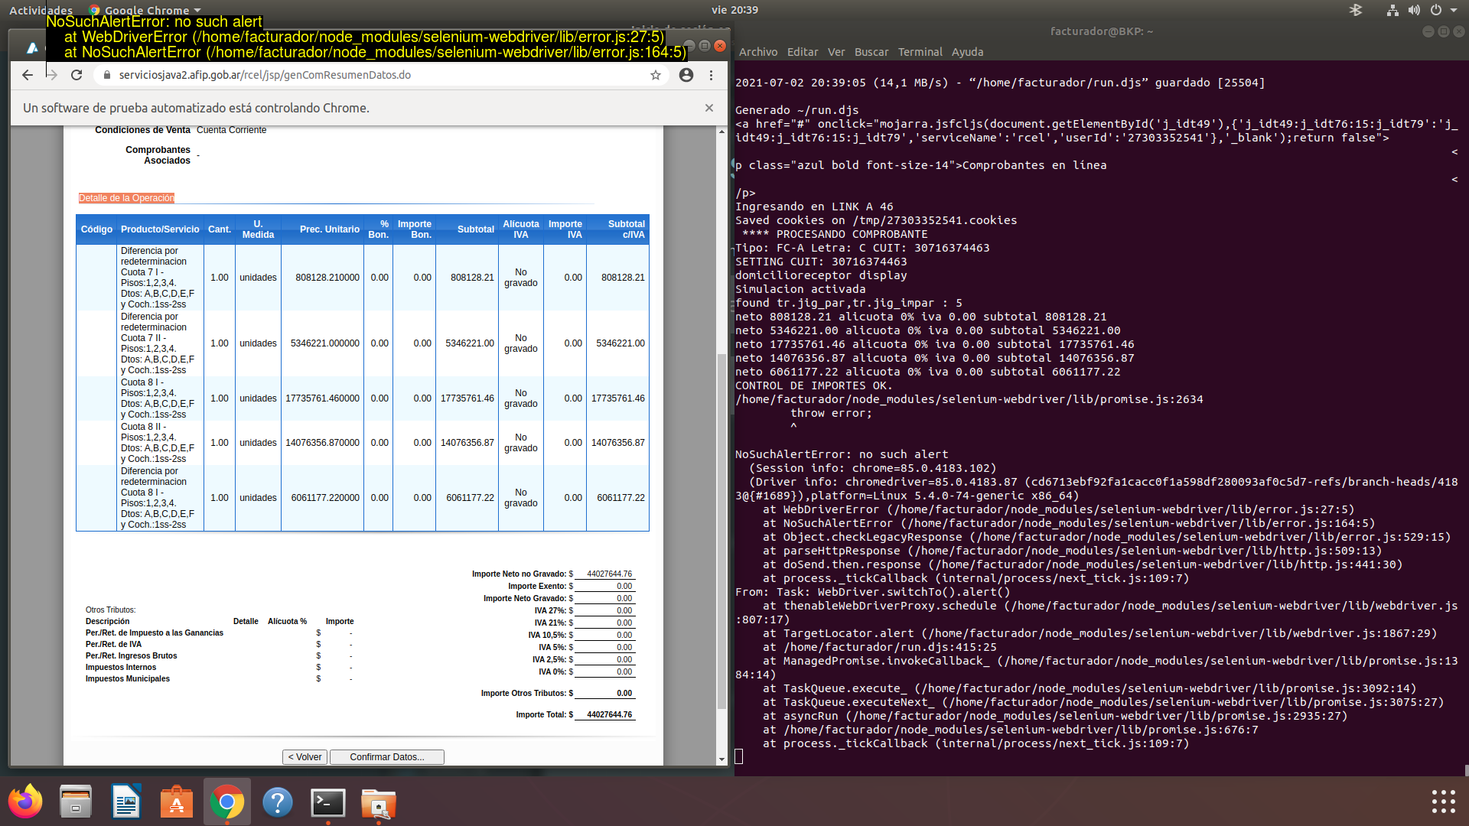Image resolution: width=1469 pixels, height=826 pixels.
Task: Click the scroll down arrow of the page
Action: pos(721,759)
